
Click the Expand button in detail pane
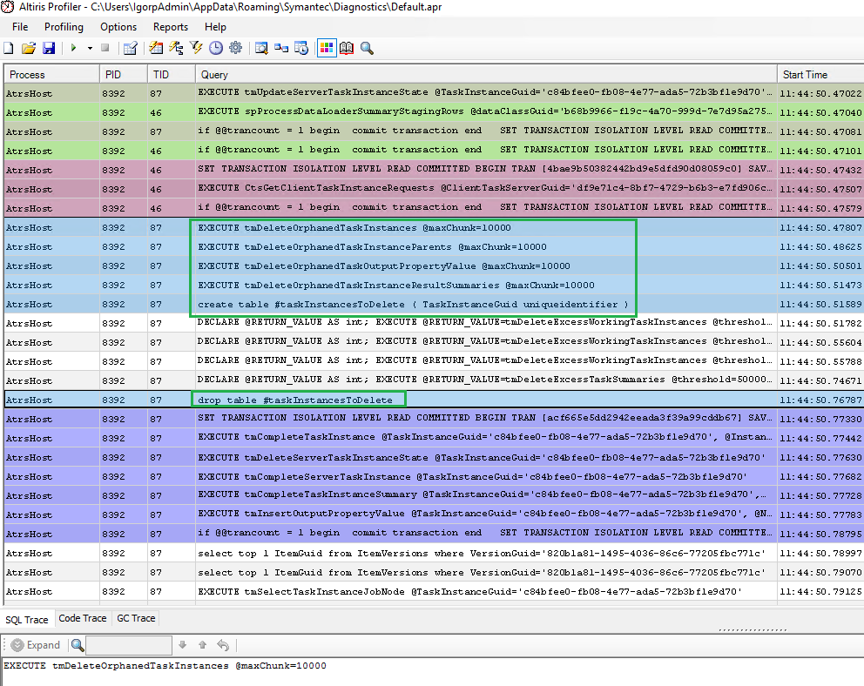click(36, 645)
